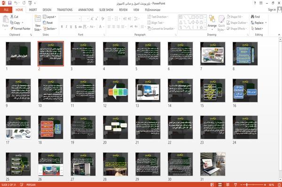
Task: Click Fit slide to window icon
Action: 279,185
